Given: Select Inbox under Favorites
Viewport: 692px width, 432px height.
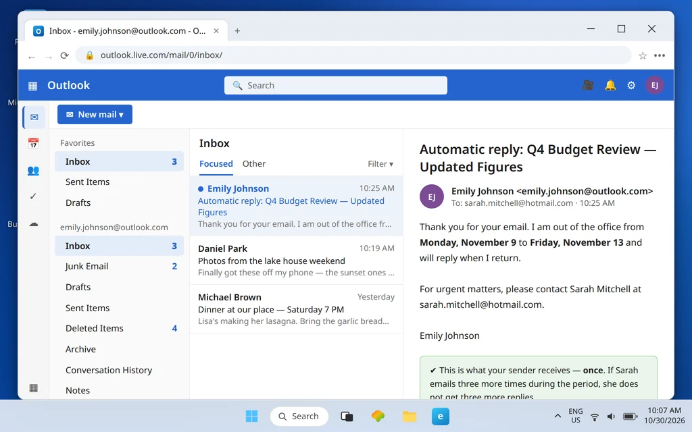Looking at the screenshot, I should pos(119,162).
